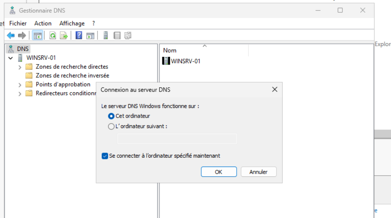The height and width of the screenshot is (218, 391).
Task: Expand "Zones de recherche directes" folder
Action: point(20,67)
